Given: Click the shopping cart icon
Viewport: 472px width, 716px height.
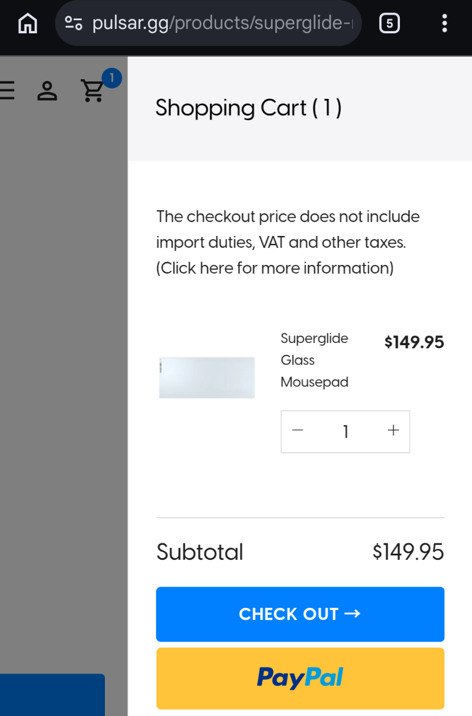Looking at the screenshot, I should pyautogui.click(x=92, y=91).
